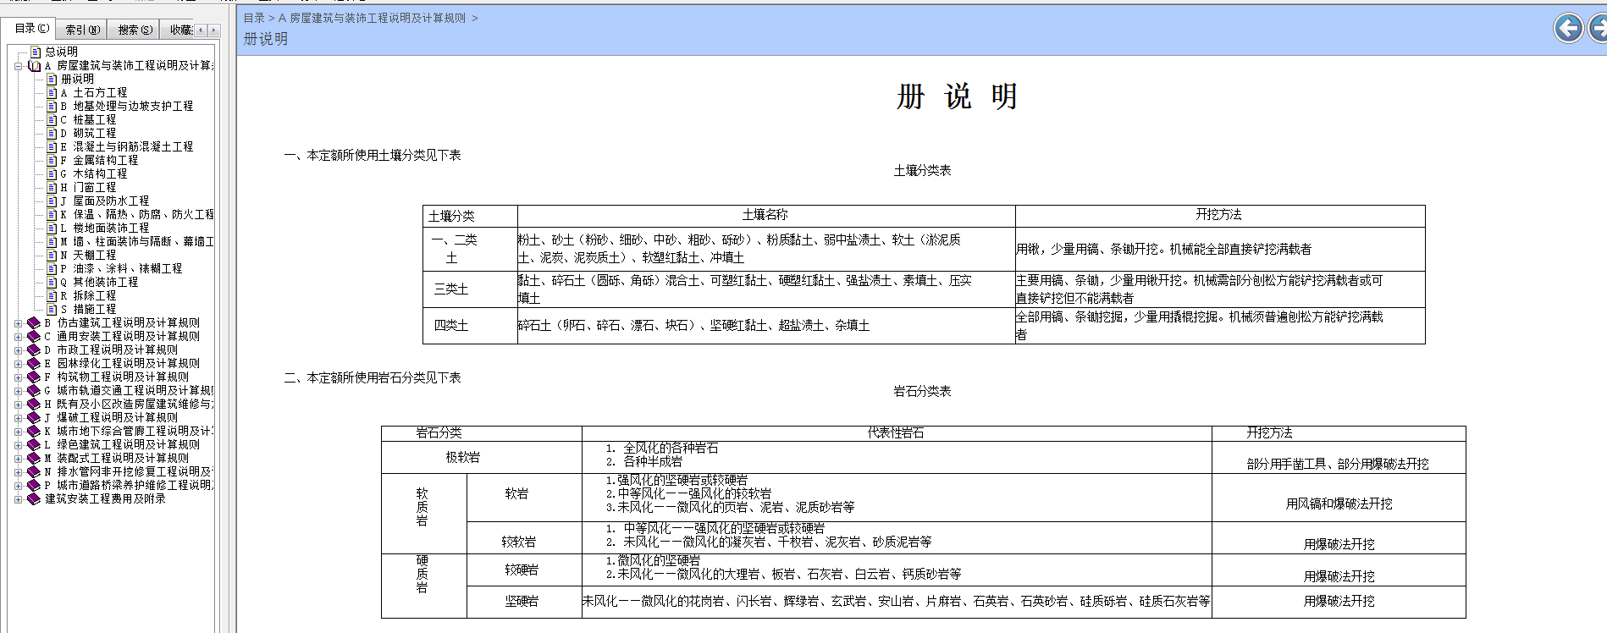Expand the B 仿古建筑工程说明及计算规则 node

pos(18,323)
